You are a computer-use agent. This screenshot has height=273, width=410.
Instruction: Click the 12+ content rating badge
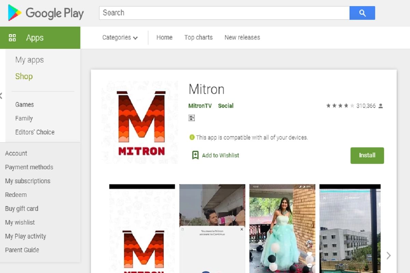pos(191,118)
